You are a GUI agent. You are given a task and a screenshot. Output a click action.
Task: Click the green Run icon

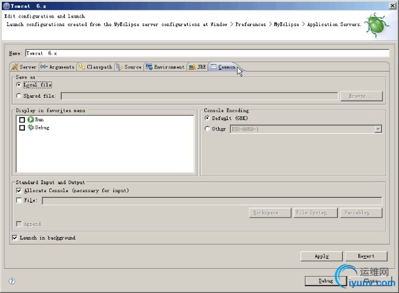click(x=31, y=119)
